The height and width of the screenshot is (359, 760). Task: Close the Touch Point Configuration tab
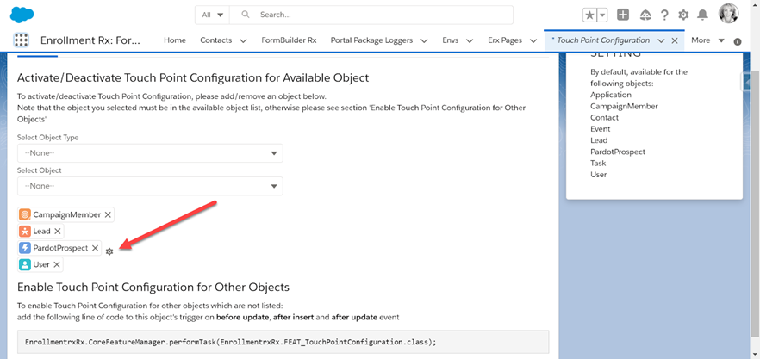(675, 40)
